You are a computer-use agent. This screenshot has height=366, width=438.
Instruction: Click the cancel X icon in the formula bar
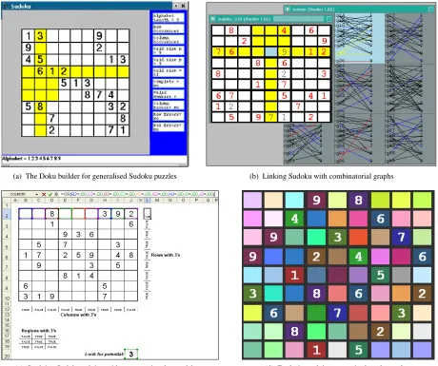44,194
